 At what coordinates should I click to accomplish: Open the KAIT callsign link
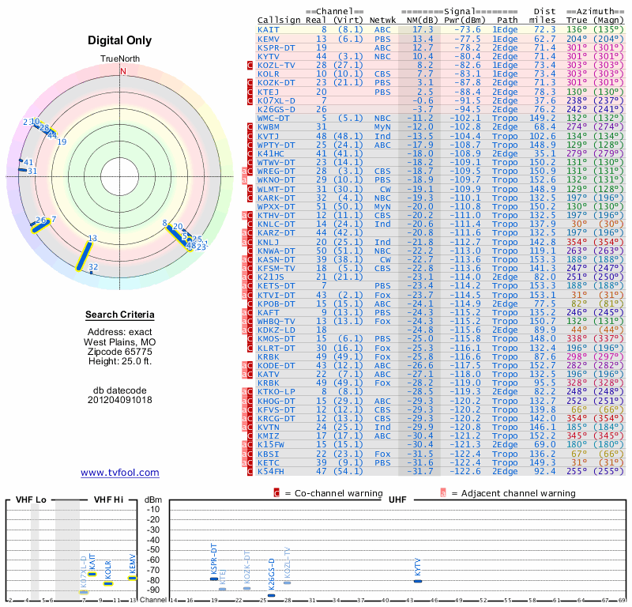click(x=268, y=29)
